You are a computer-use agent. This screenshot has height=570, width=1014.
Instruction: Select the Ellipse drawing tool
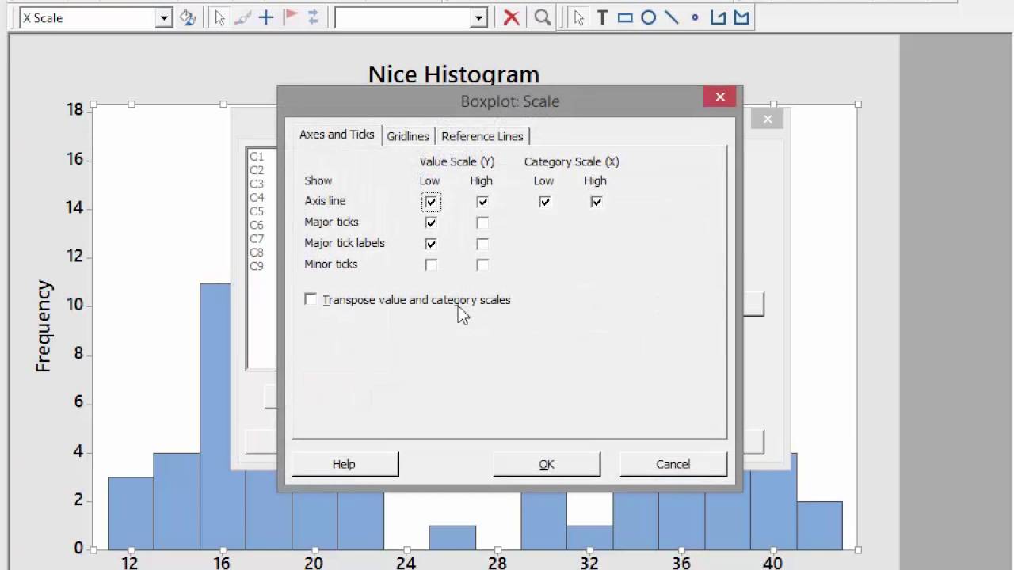(649, 17)
